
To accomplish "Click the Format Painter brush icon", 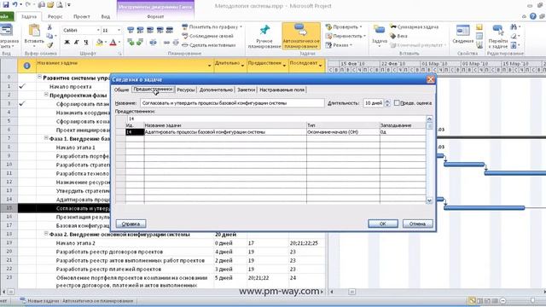I will click(49, 45).
